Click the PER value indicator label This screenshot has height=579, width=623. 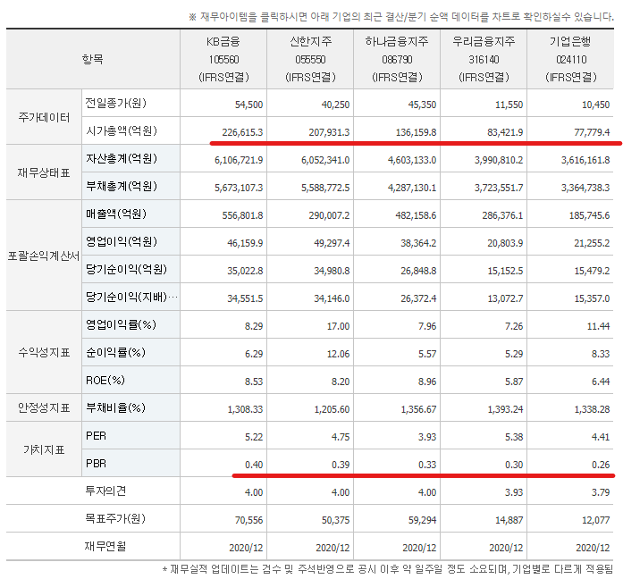pos(97,436)
